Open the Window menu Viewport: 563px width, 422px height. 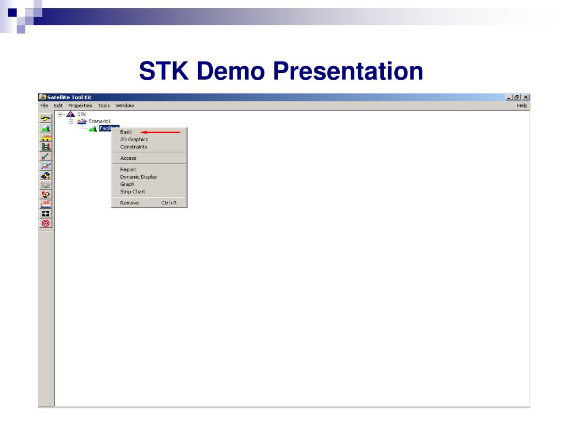125,105
